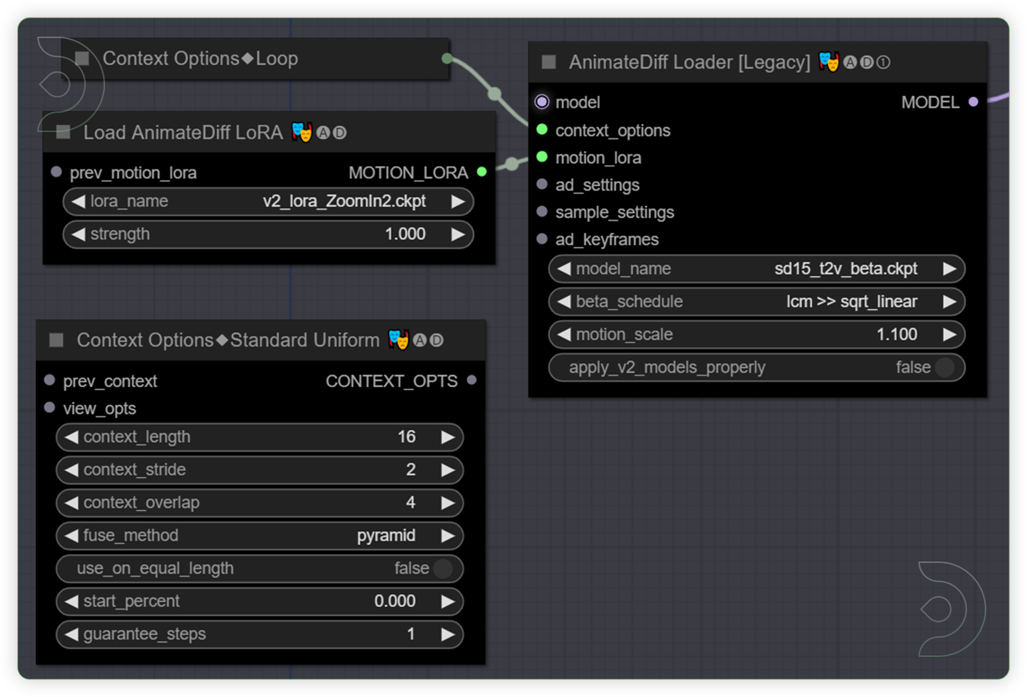Click the model input socket
This screenshot has width=1027, height=697.
click(542, 102)
